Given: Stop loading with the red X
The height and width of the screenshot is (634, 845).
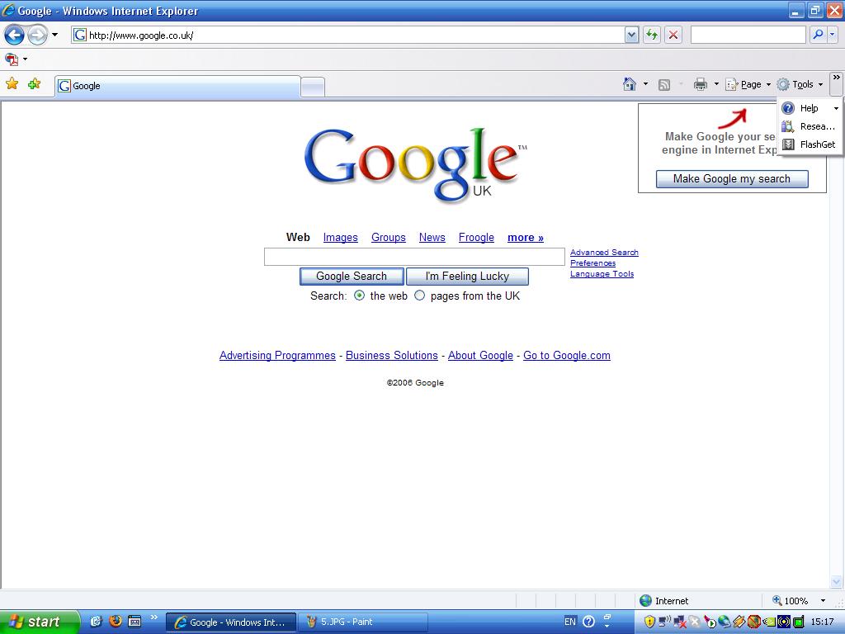Looking at the screenshot, I should pos(673,35).
